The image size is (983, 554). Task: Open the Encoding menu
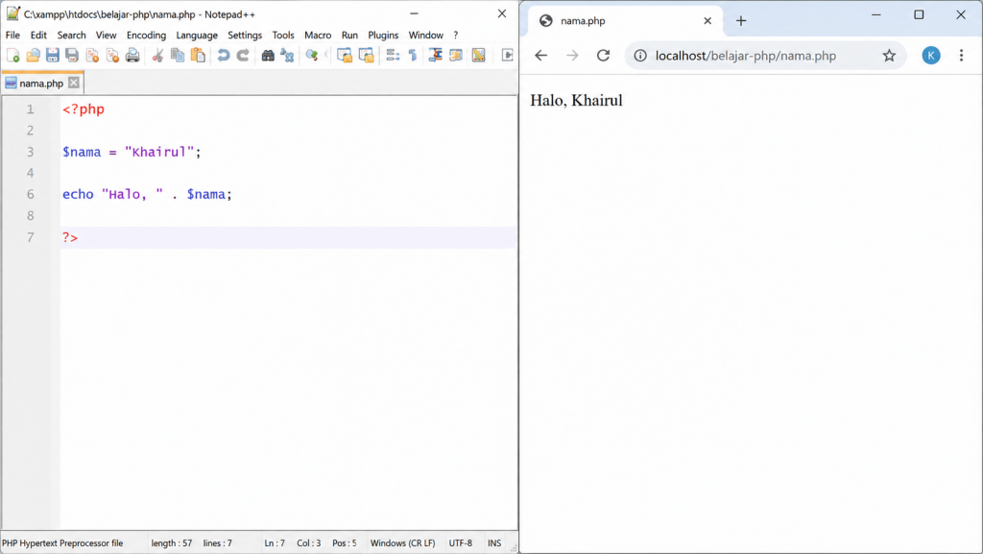point(146,36)
